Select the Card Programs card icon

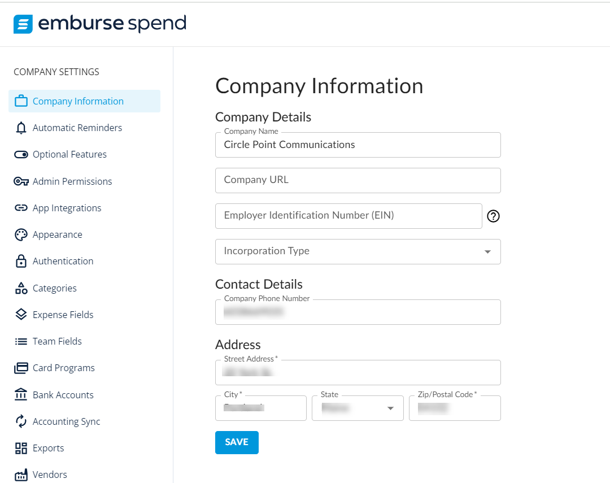[x=20, y=368]
